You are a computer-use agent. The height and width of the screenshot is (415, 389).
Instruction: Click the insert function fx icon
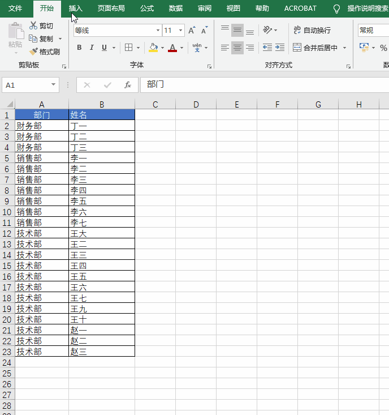(x=128, y=85)
